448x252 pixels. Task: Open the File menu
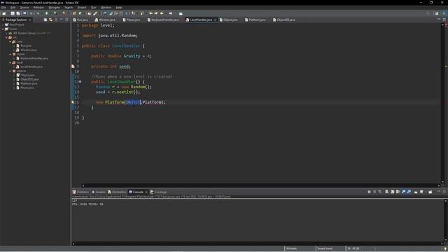point(3,8)
